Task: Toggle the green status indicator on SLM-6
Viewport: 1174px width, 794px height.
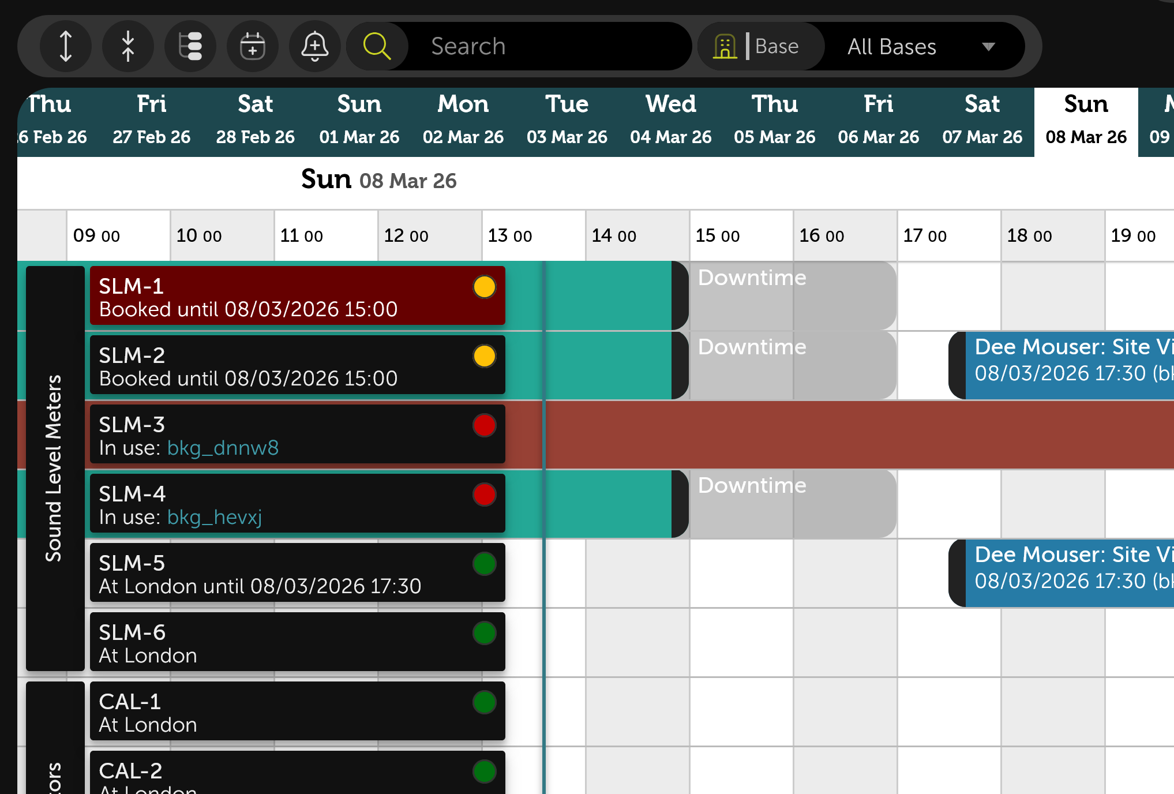Action: click(484, 633)
